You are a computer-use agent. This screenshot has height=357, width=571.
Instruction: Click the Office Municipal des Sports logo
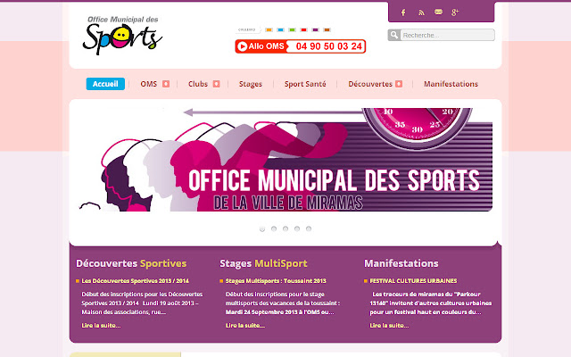click(x=122, y=36)
